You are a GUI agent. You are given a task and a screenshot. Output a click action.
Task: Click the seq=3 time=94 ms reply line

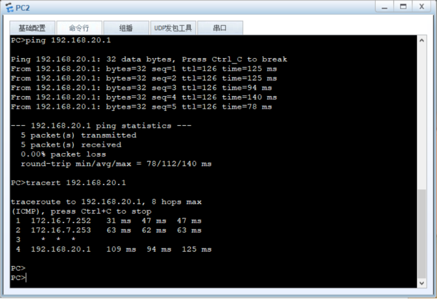coord(141,88)
